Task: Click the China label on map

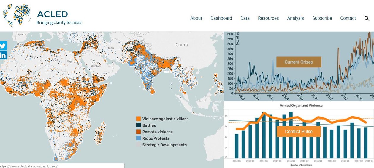Action: point(181,45)
